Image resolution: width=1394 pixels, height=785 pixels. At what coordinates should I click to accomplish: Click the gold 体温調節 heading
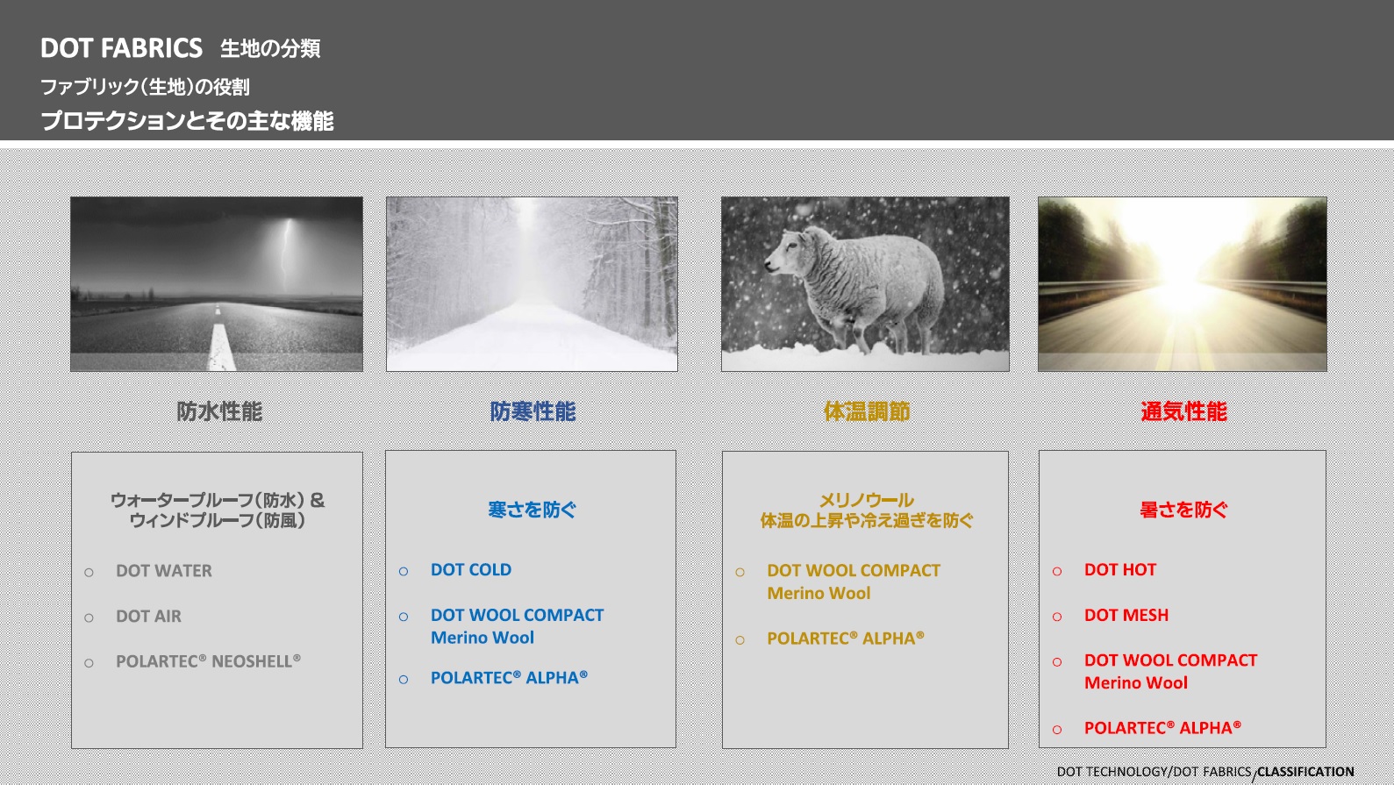pos(867,411)
